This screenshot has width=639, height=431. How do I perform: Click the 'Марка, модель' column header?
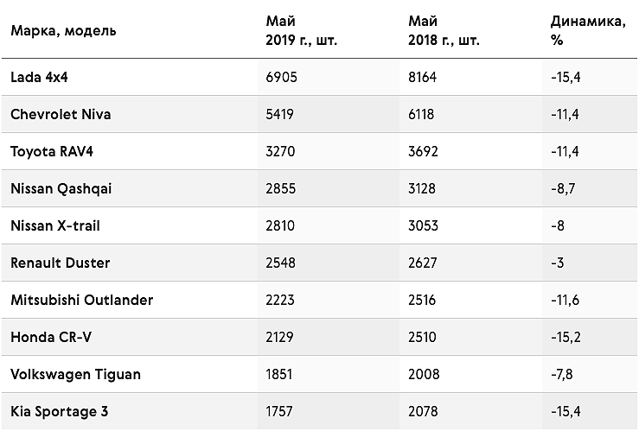tap(63, 30)
